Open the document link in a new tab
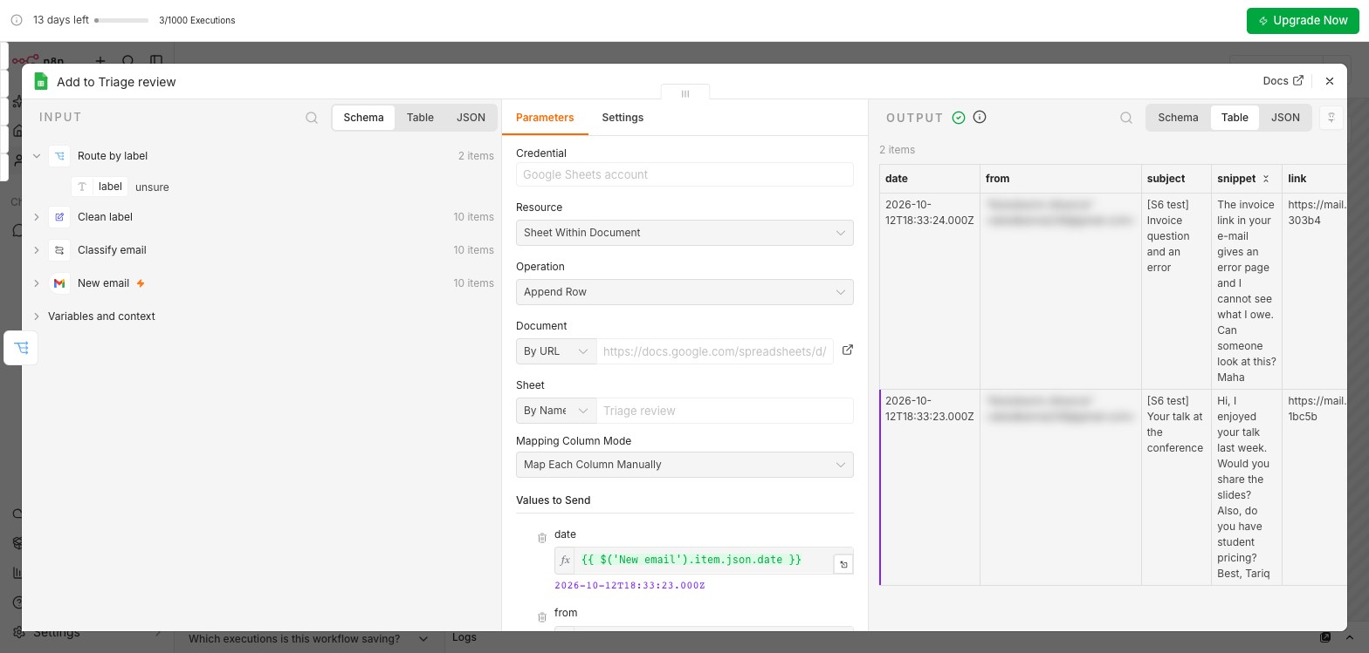This screenshot has width=1369, height=653. tap(847, 350)
